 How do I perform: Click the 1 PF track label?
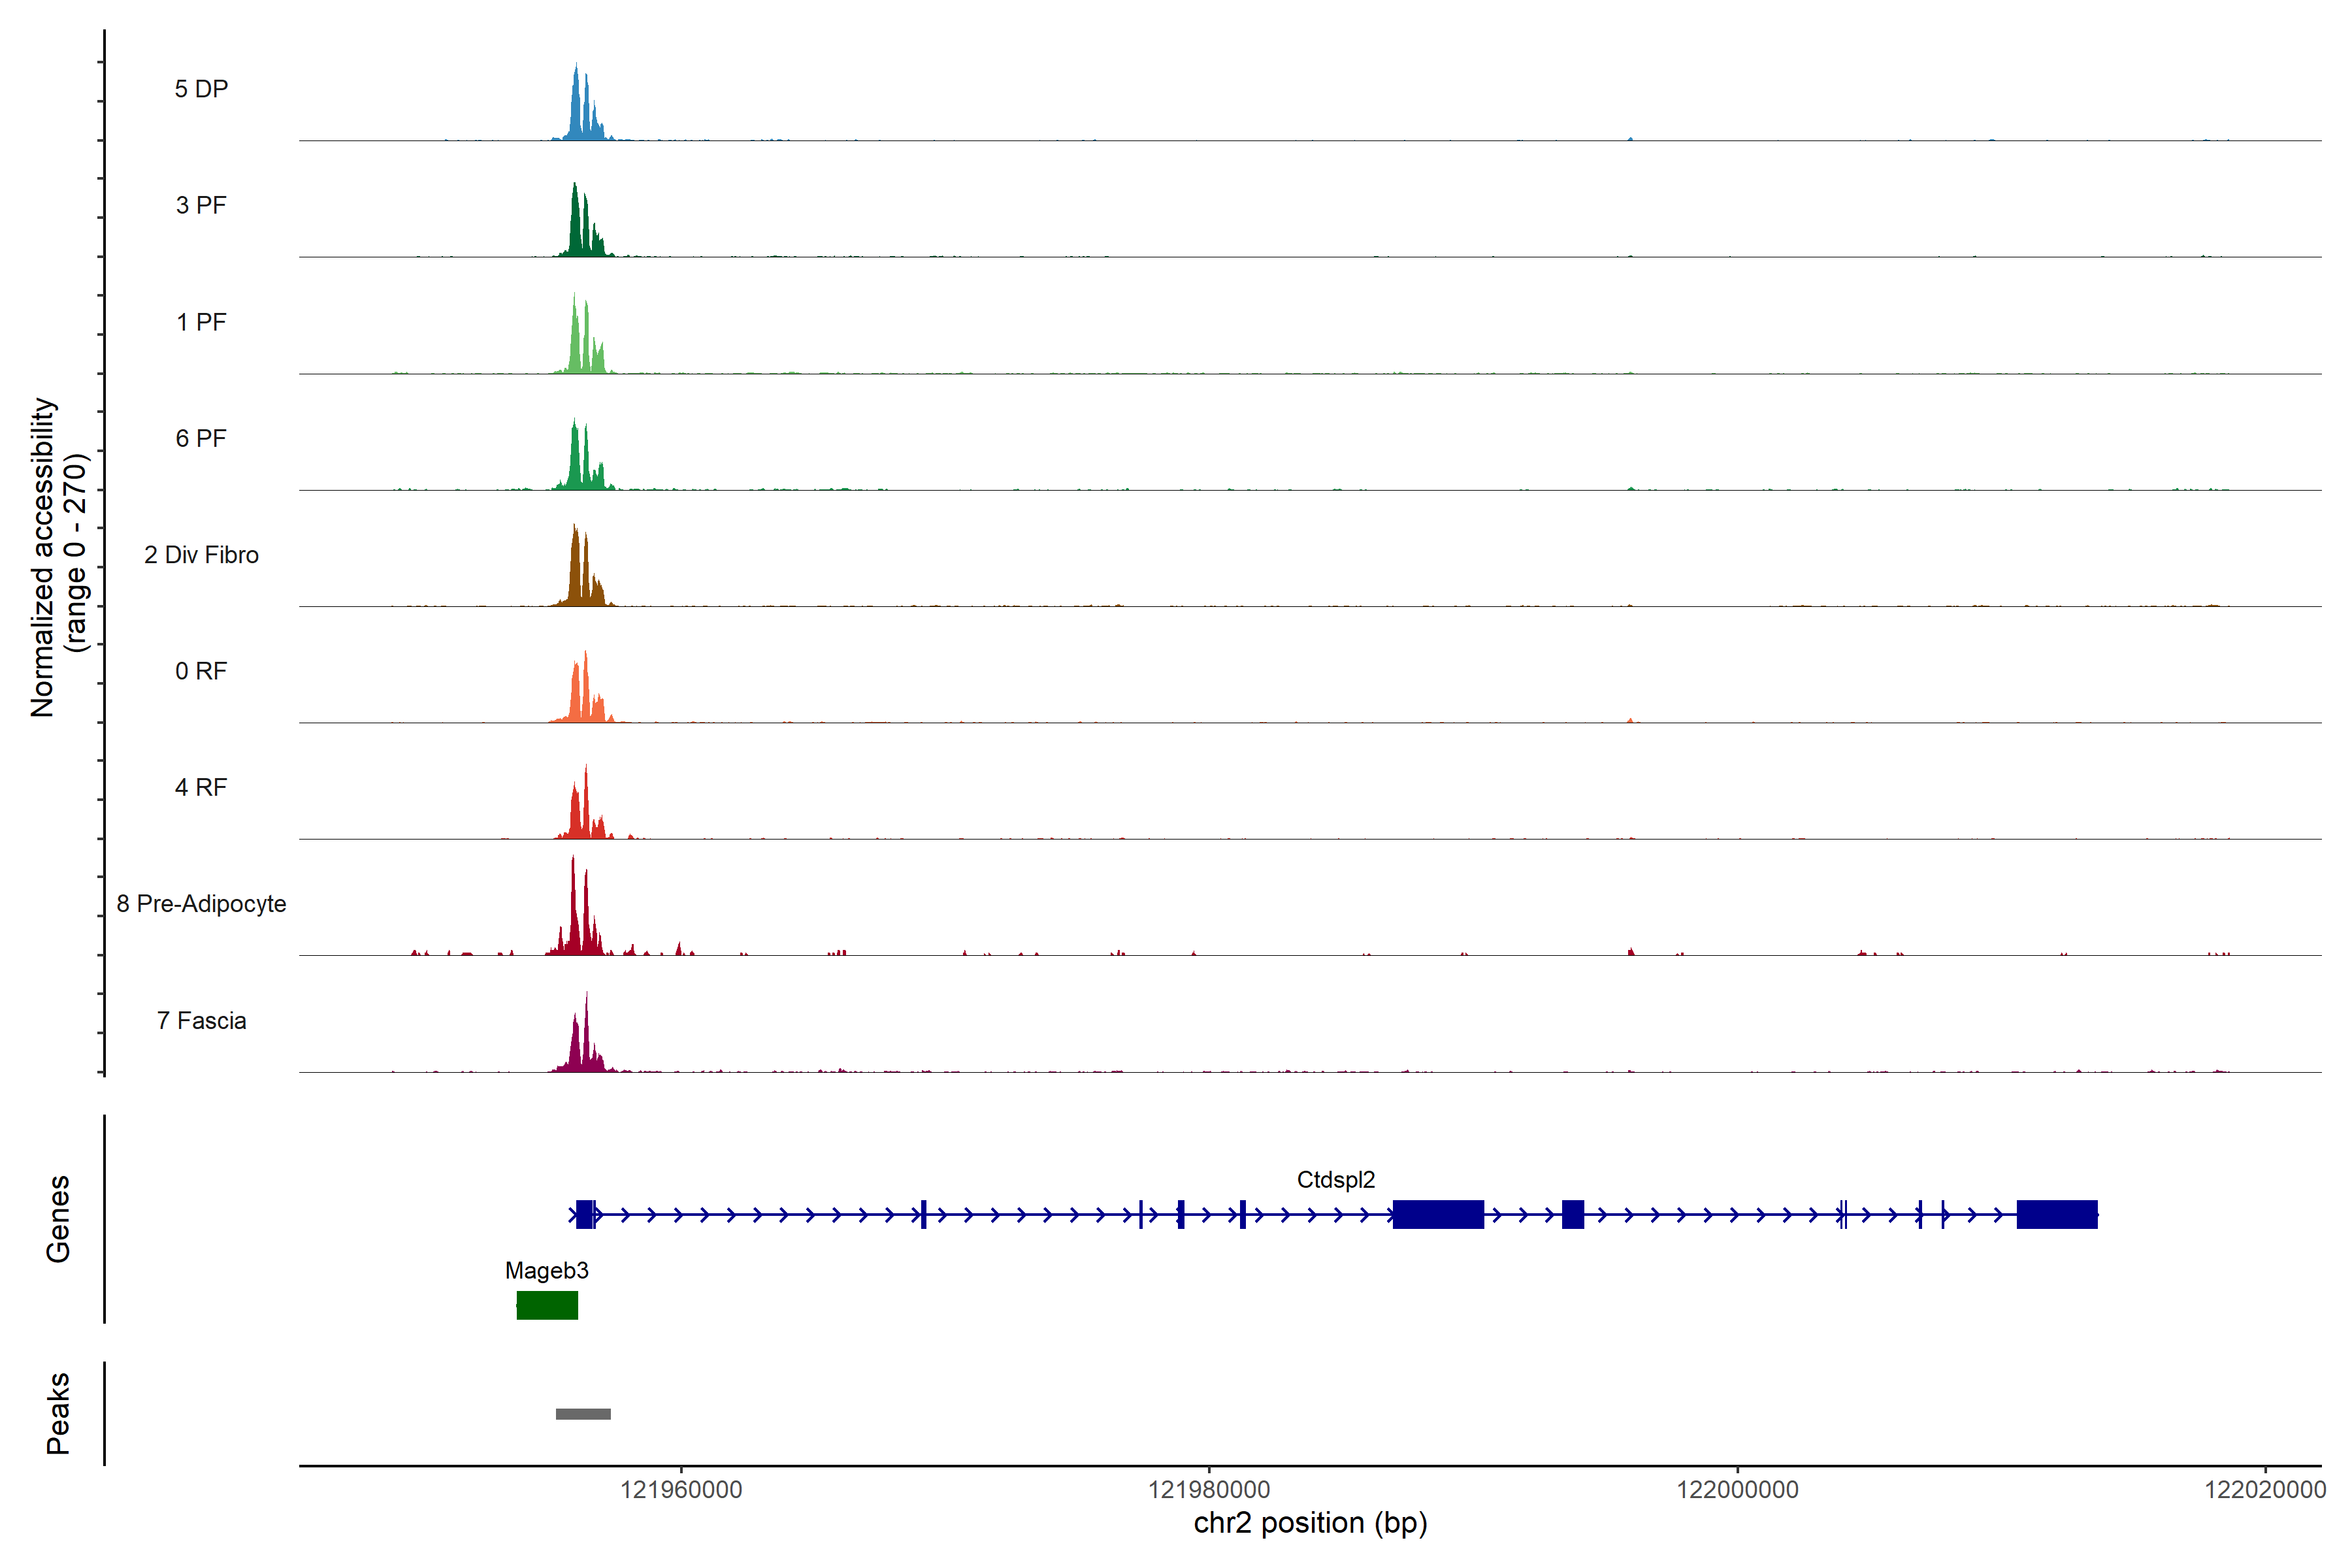click(201, 322)
